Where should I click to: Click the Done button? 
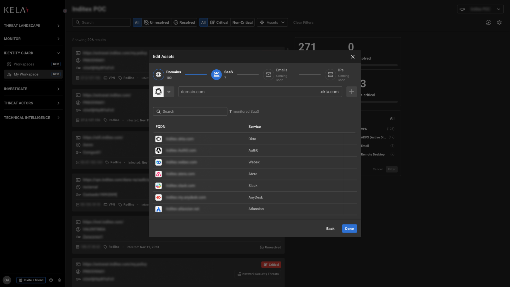pyautogui.click(x=350, y=229)
